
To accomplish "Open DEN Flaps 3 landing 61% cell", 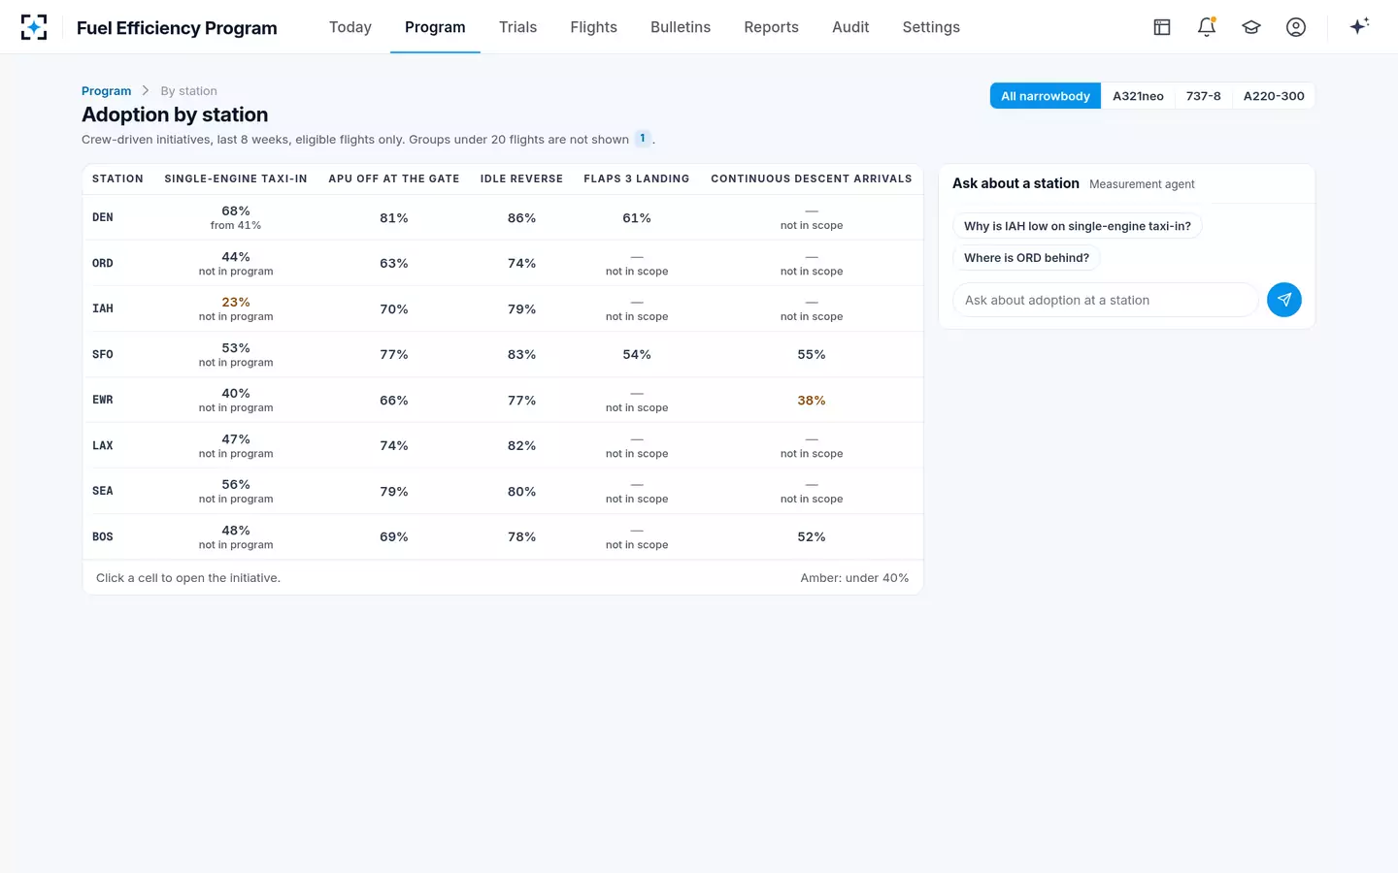I will [x=637, y=217].
